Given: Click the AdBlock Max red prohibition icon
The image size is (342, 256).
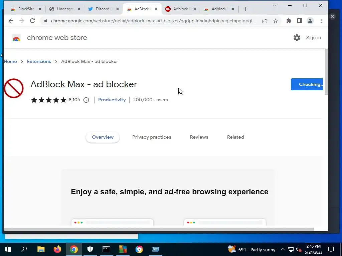Looking at the screenshot, I should [13, 88].
